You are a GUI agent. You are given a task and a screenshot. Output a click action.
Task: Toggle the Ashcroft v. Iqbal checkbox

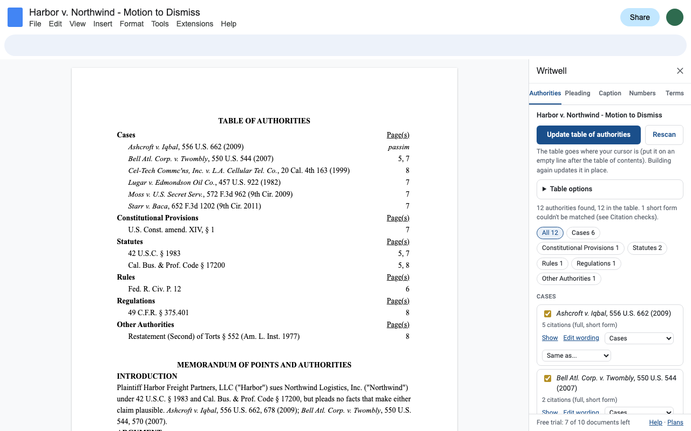547,314
